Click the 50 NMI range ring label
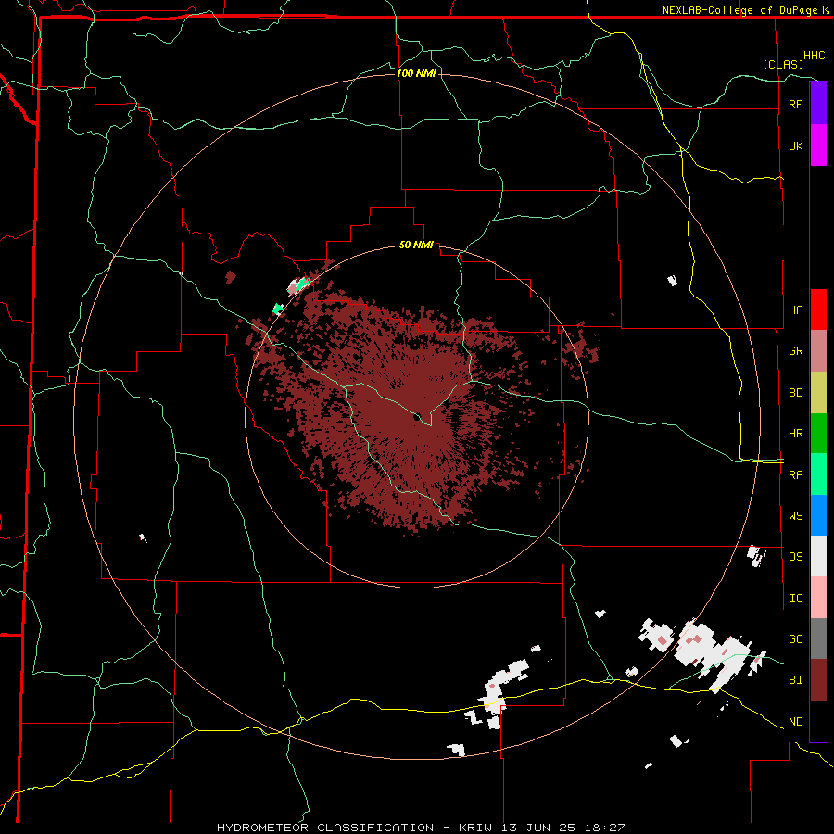The image size is (834, 834). point(416,245)
